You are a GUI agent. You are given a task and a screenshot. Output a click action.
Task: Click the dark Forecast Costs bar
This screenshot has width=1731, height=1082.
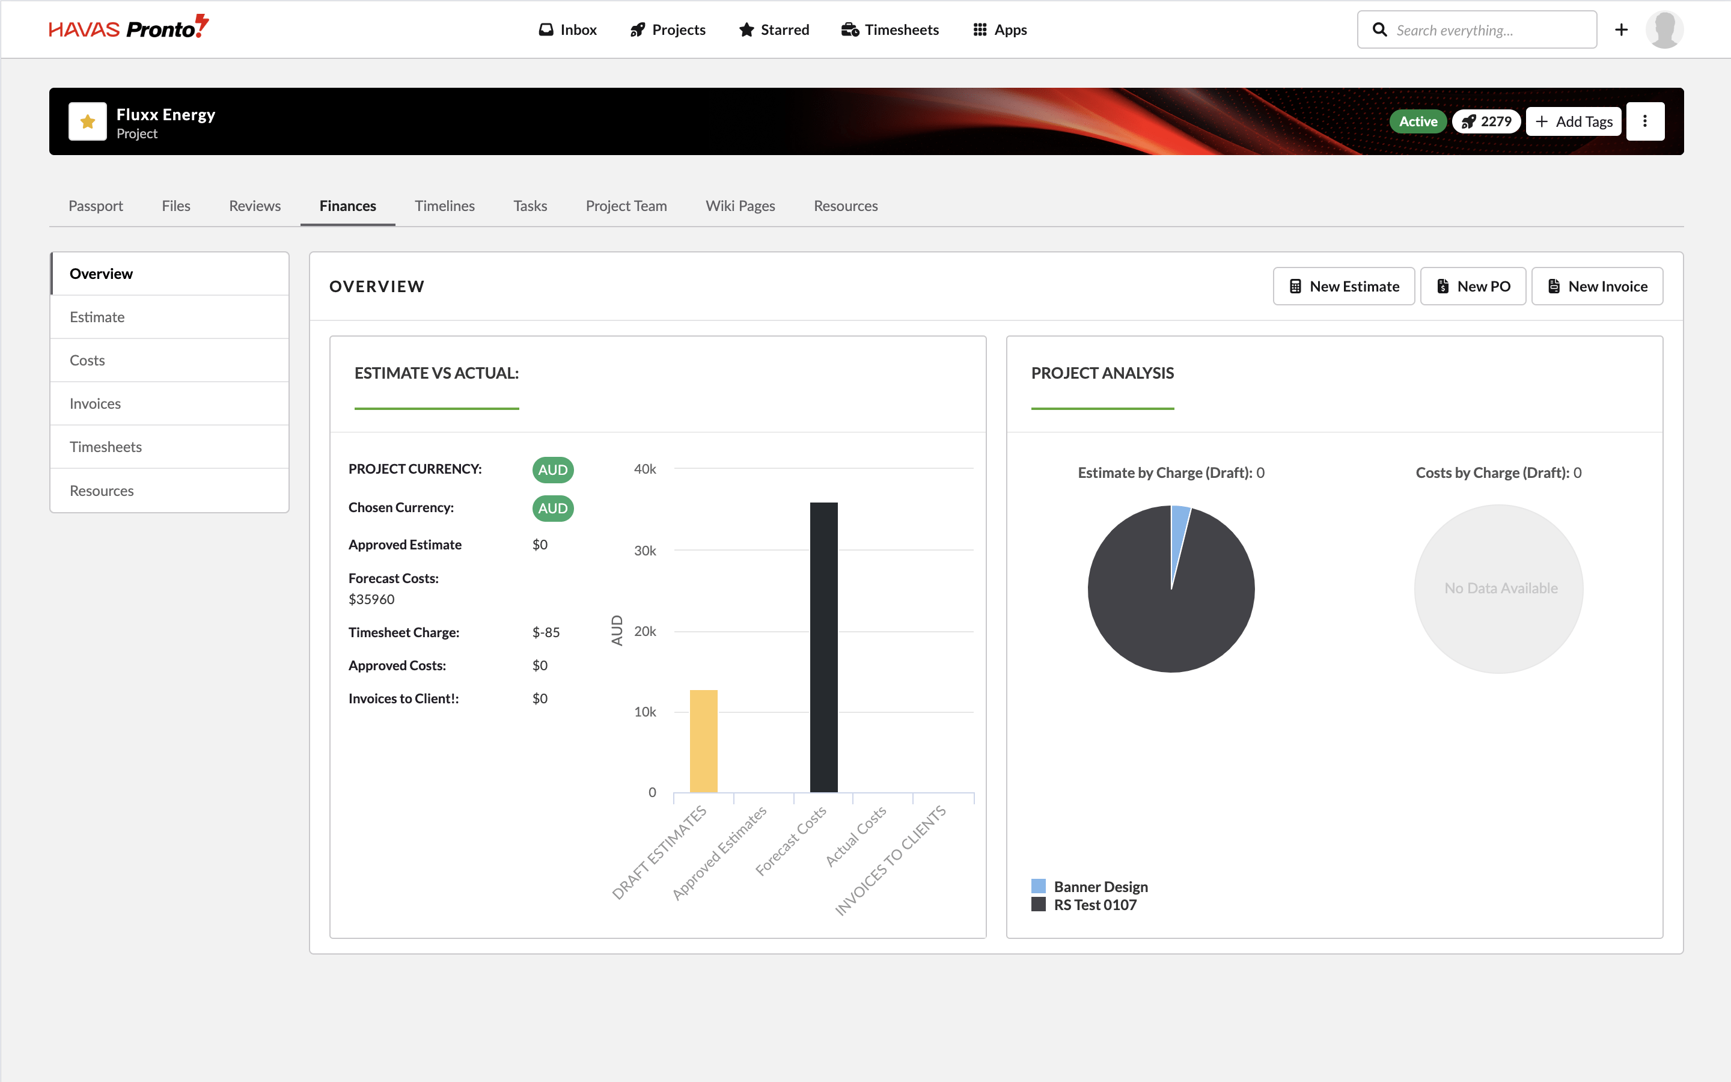tap(823, 647)
